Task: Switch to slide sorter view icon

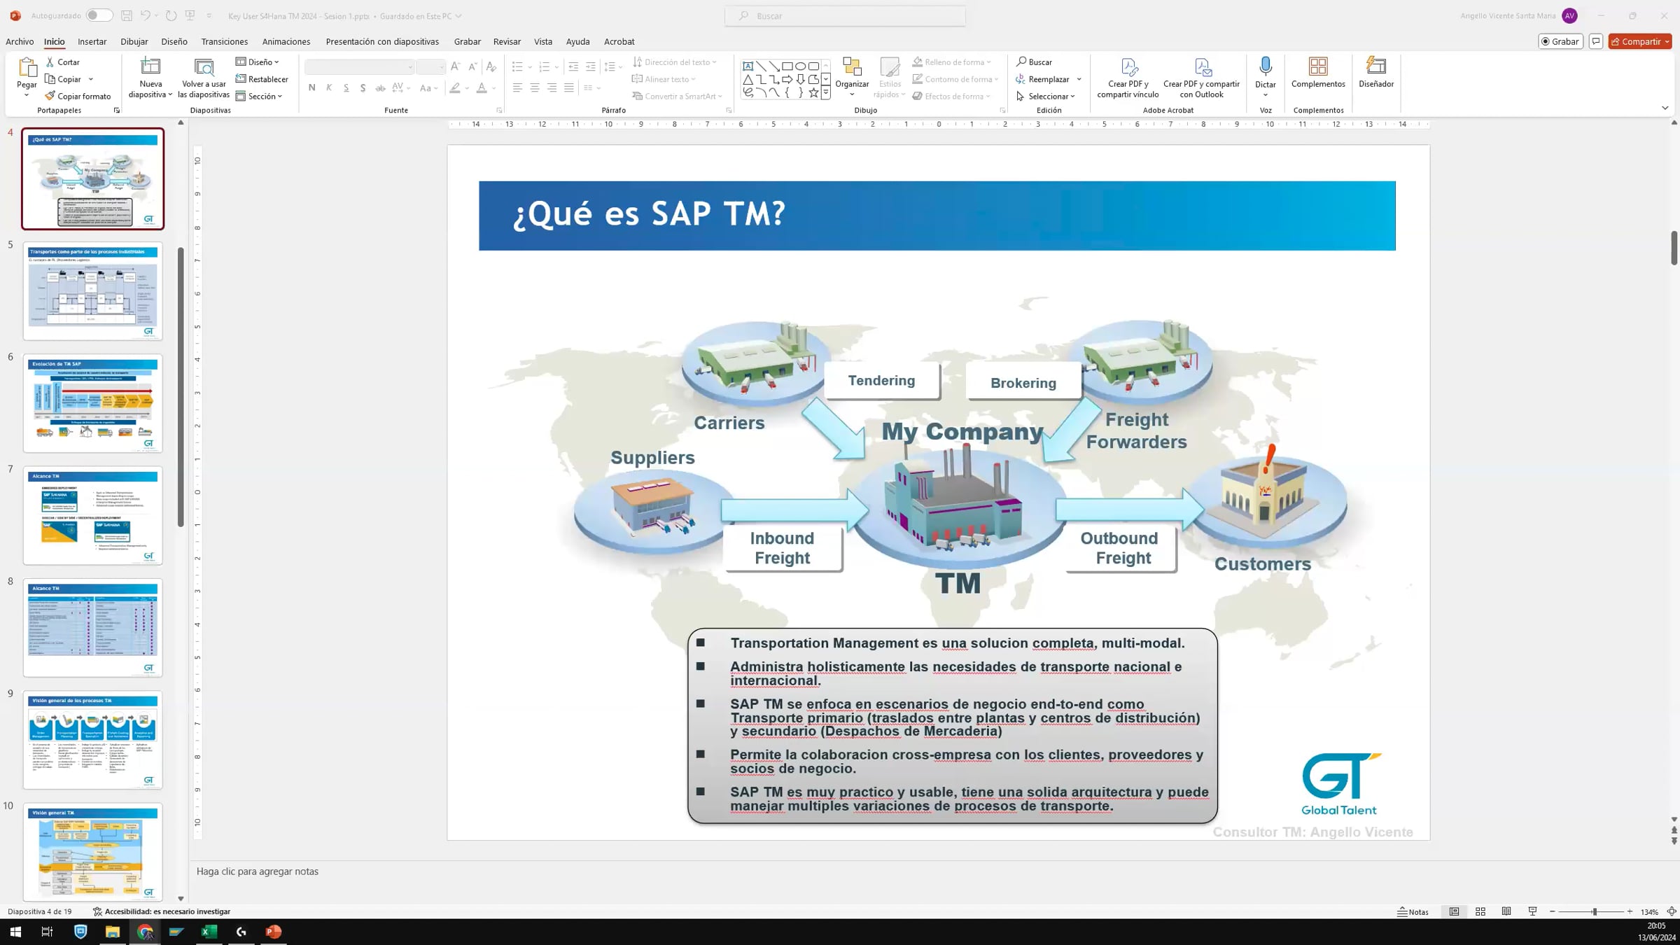Action: point(1480,911)
